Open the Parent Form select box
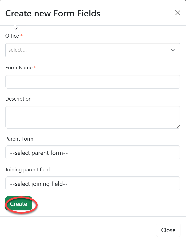Screen dimensions: 186x238 click(93, 152)
